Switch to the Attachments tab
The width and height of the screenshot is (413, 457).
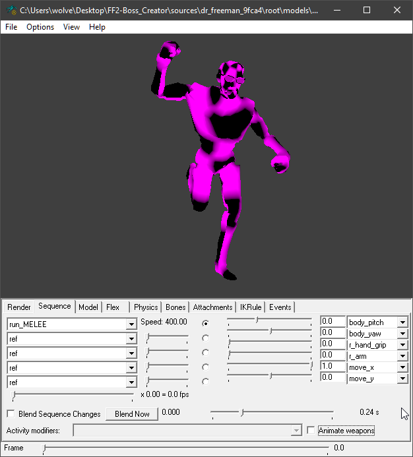point(212,307)
